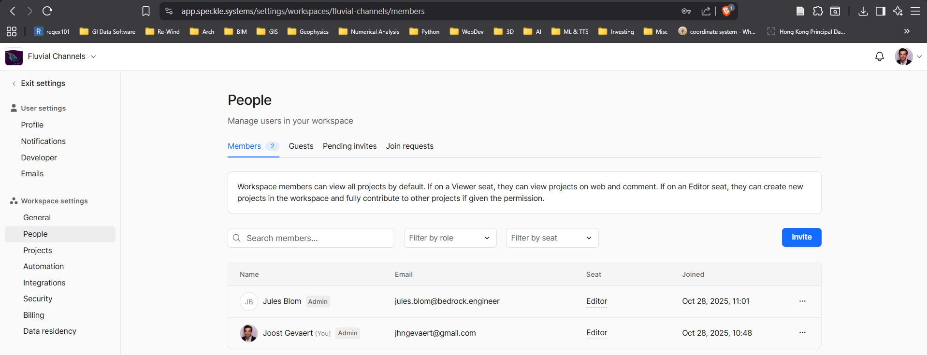Bookmark this page using bookmark icon
The width and height of the screenshot is (927, 355).
click(146, 11)
